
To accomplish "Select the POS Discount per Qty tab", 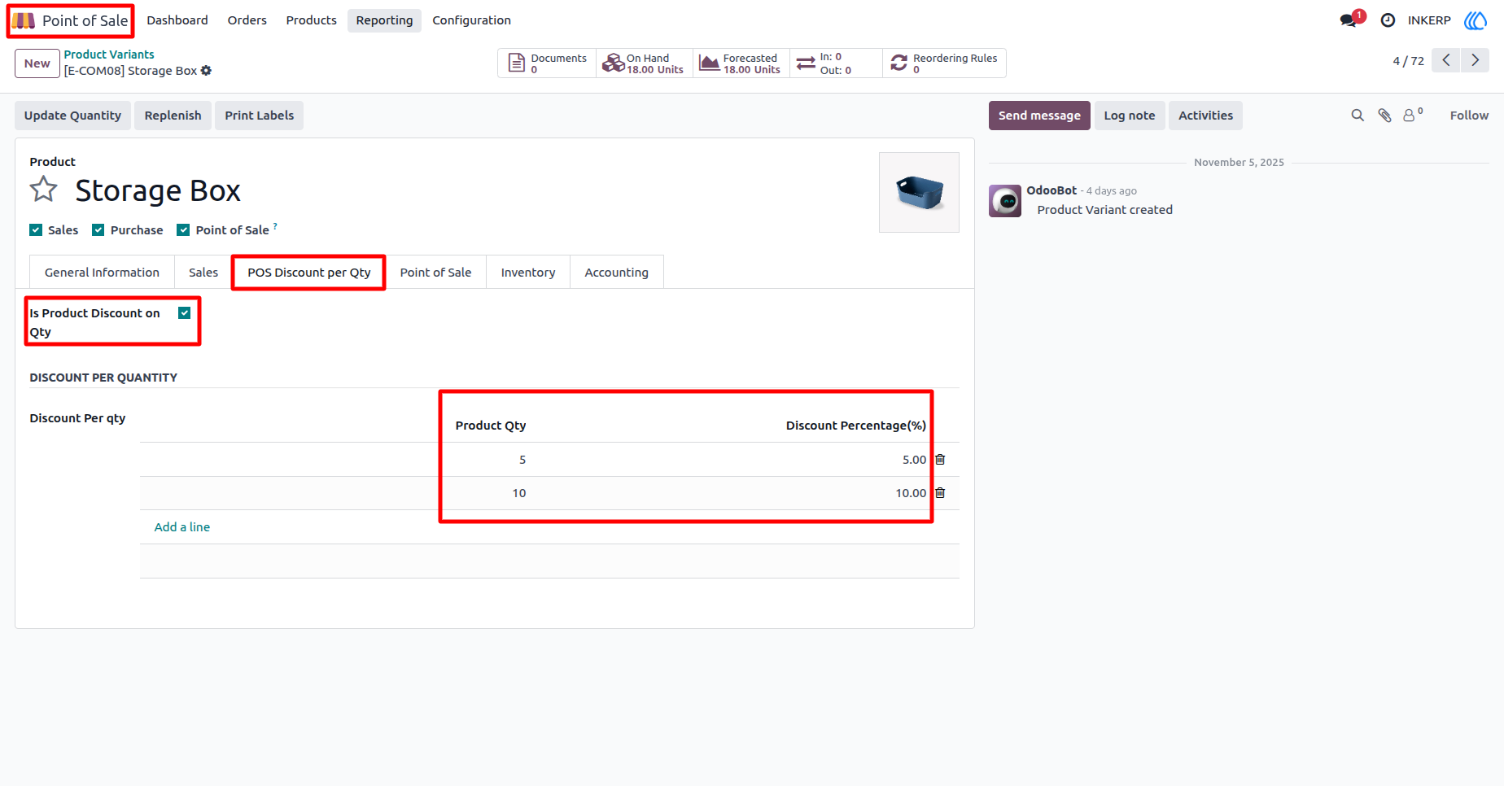I will pos(309,273).
